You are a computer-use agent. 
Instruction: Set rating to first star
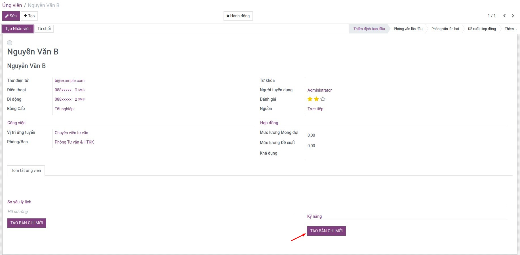310,99
